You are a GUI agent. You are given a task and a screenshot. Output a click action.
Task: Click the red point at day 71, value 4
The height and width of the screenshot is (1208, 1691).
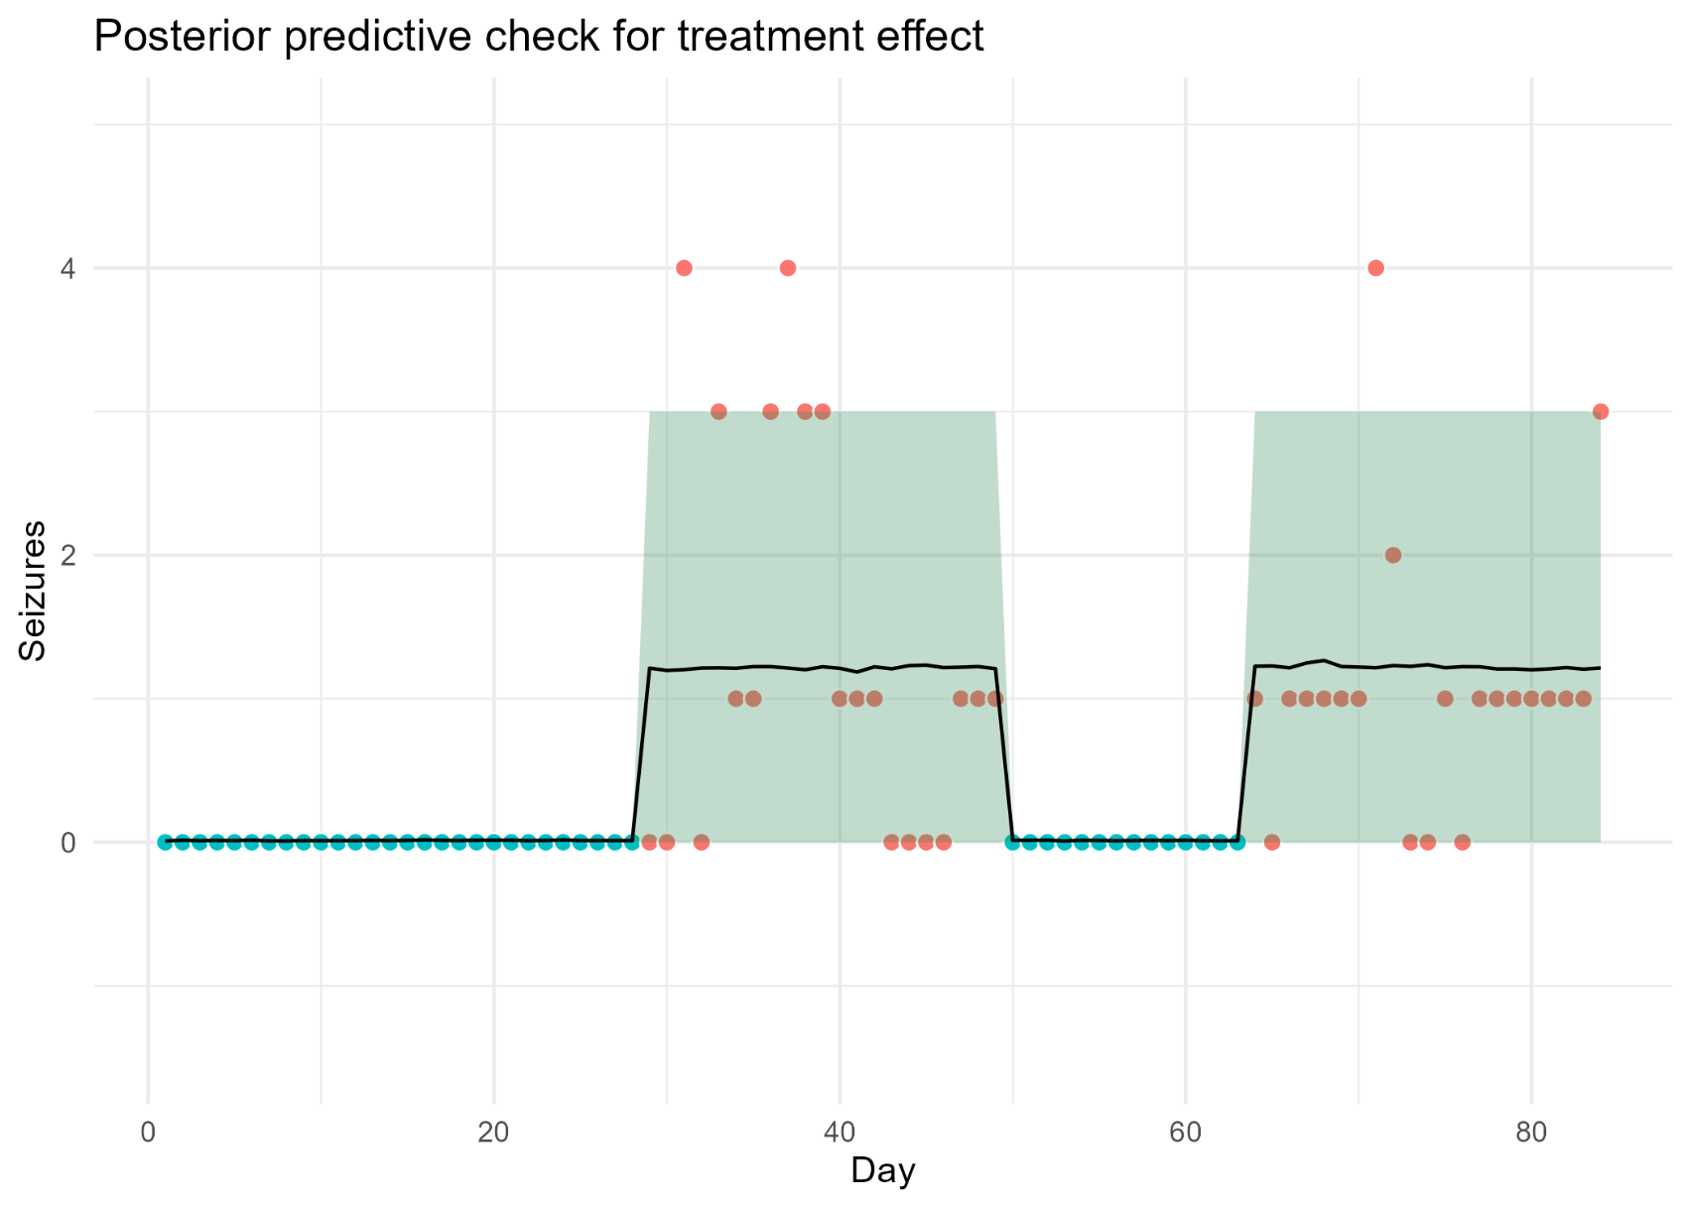click(x=1375, y=268)
